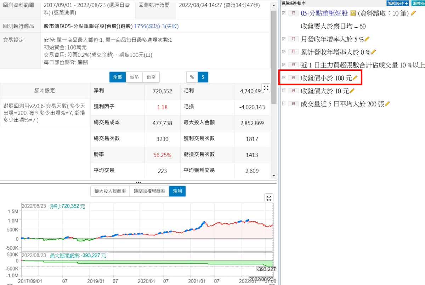Switch chart to 時間加權報酬率 tab
Screen dimensions: 425x285
[x=149, y=191]
